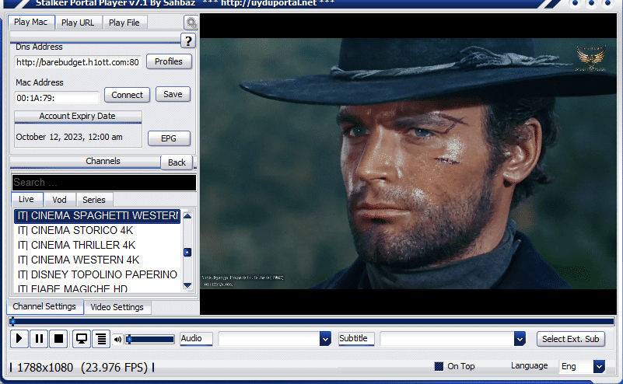The height and width of the screenshot is (384, 623).
Task: Click the Select Ext. Sub button
Action: (571, 339)
